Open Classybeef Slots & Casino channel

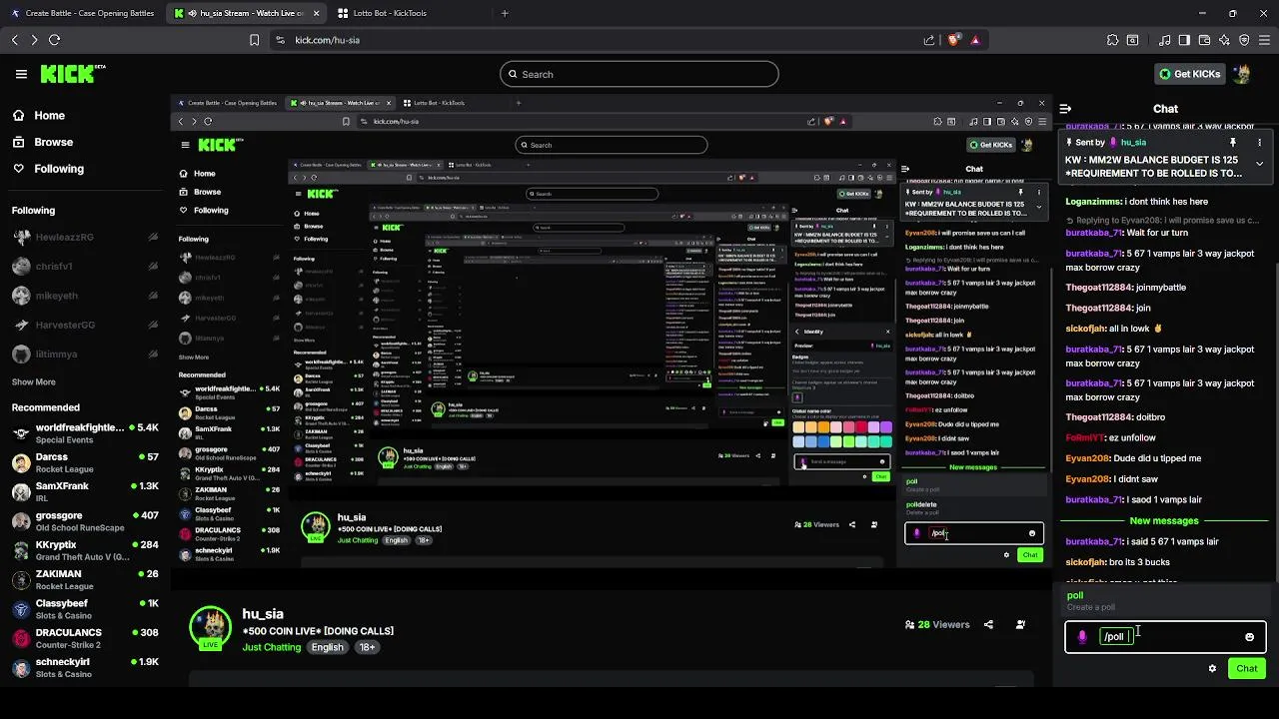[x=85, y=609]
